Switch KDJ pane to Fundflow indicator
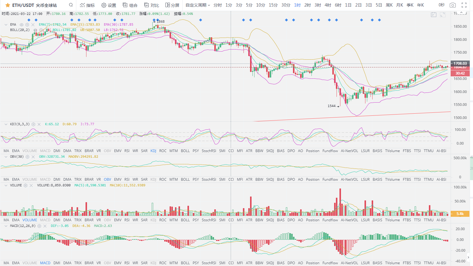473x266 pixels. [330, 151]
